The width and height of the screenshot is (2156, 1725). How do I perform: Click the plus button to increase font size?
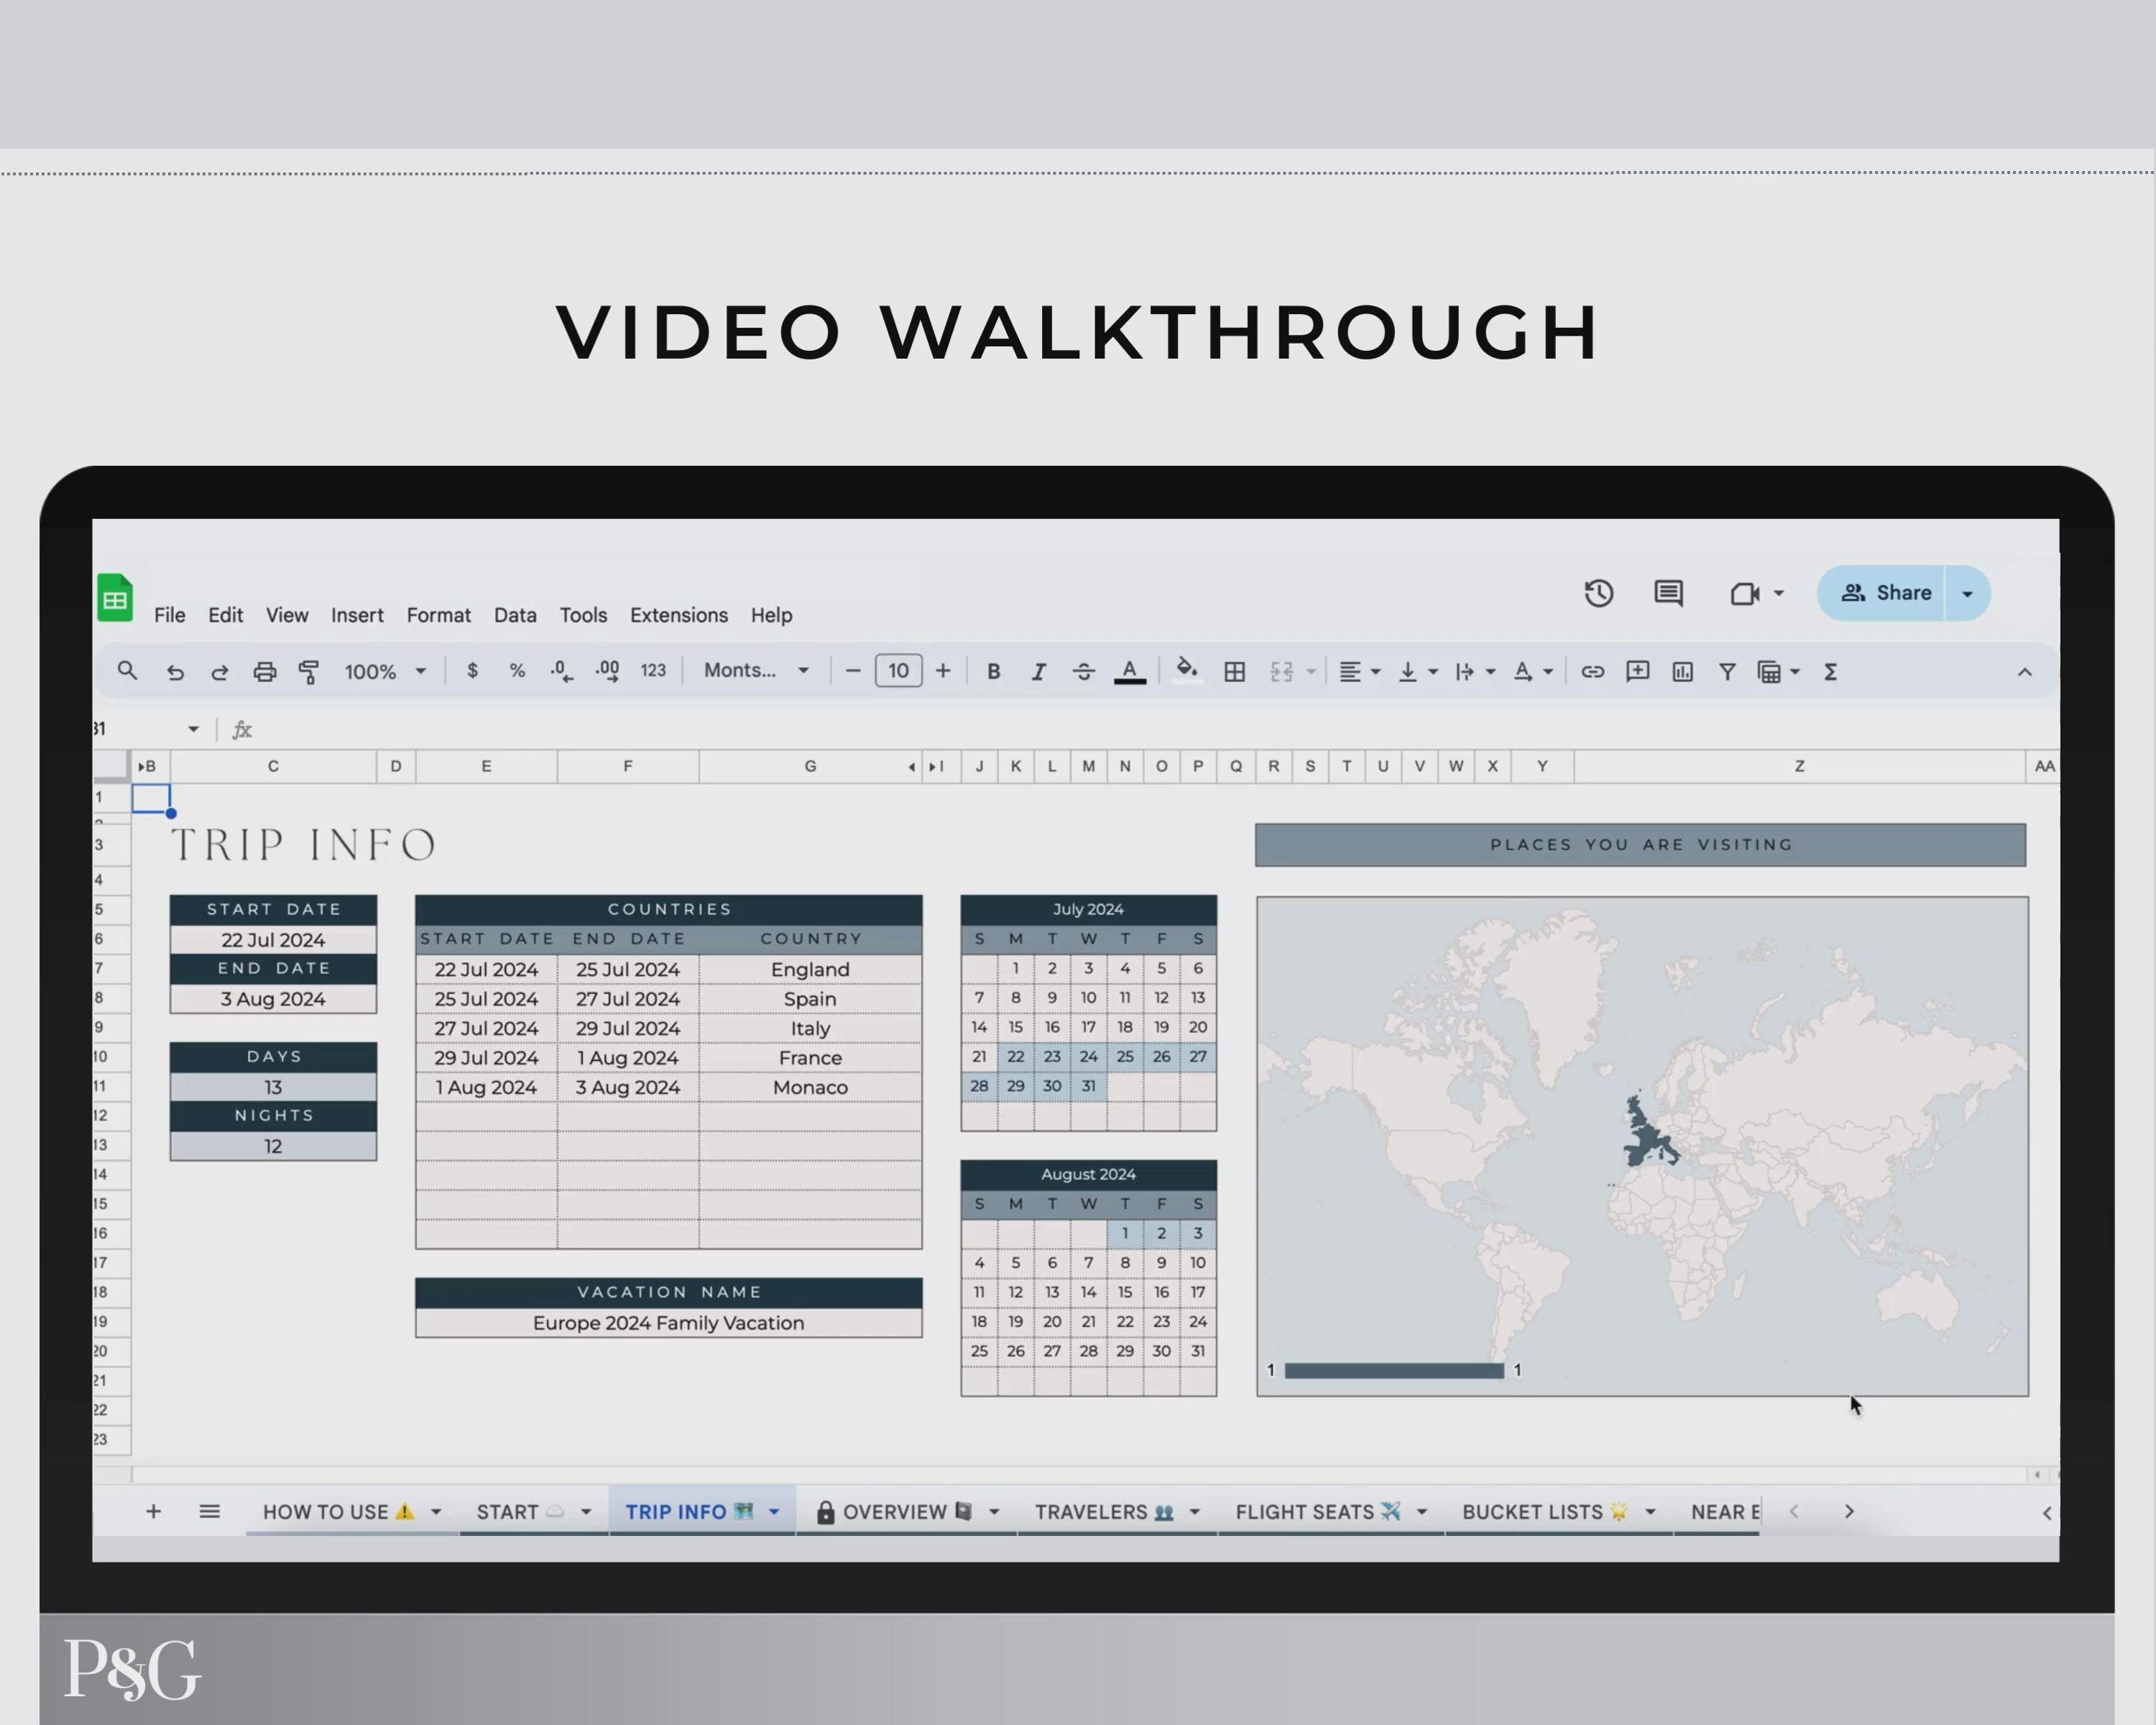[x=943, y=671]
